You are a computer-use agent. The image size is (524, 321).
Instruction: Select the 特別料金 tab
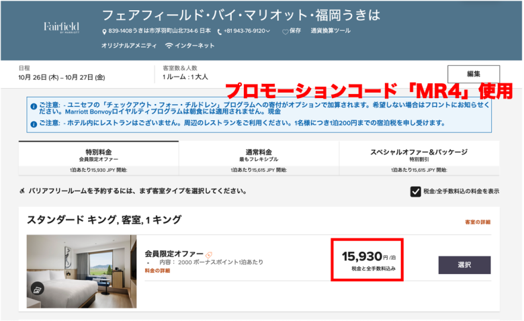pyautogui.click(x=99, y=158)
